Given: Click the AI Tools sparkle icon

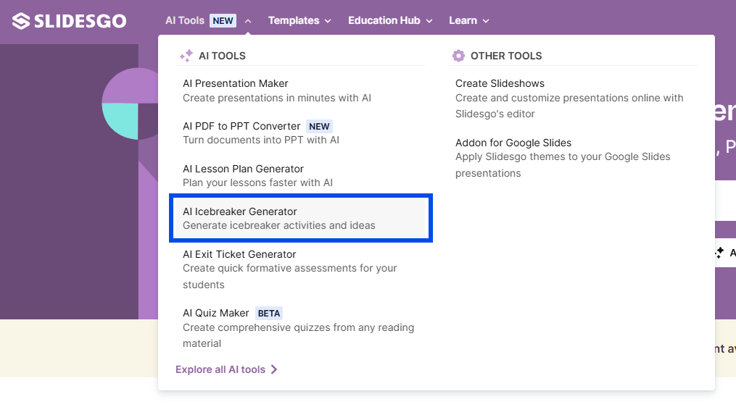Looking at the screenshot, I should coord(186,56).
